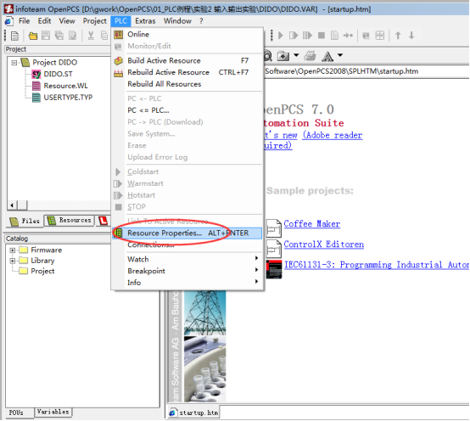This screenshot has width=470, height=421.
Task: Click the down arrow toolbar icon
Action: pos(411,36)
